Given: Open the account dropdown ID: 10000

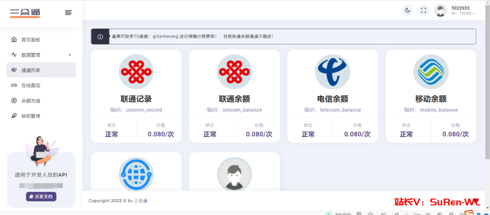Looking at the screenshot, I should pyautogui.click(x=463, y=14).
